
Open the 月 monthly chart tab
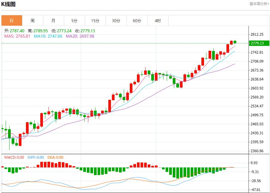pyautogui.click(x=53, y=21)
